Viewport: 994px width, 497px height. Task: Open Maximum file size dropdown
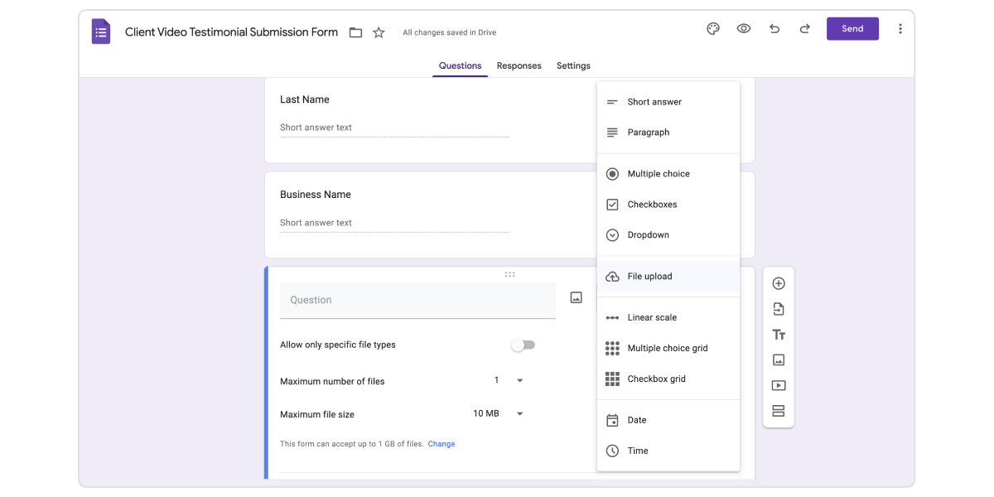499,413
